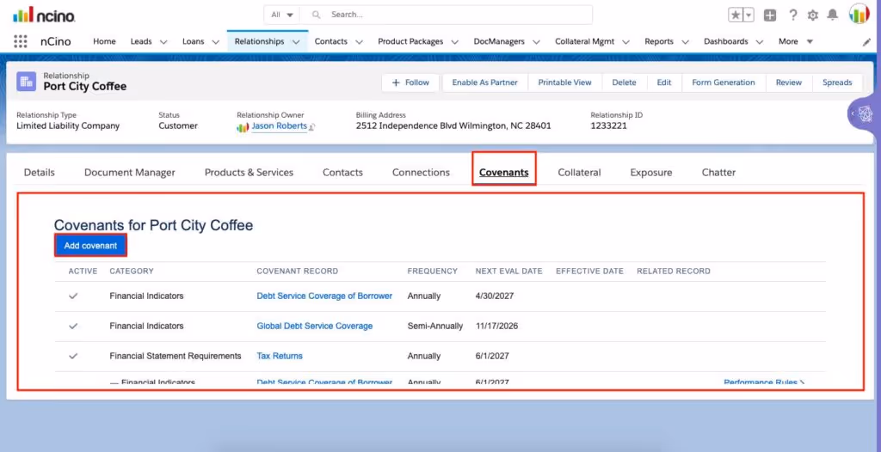Open the Chatter tab
This screenshot has width=881, height=452.
coord(718,173)
